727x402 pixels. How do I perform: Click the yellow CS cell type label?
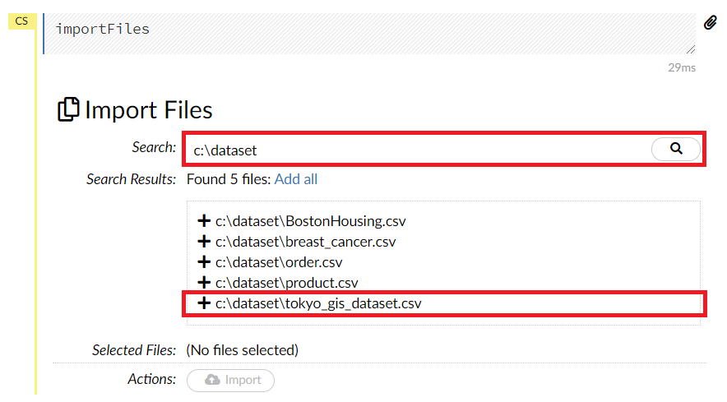(21, 21)
